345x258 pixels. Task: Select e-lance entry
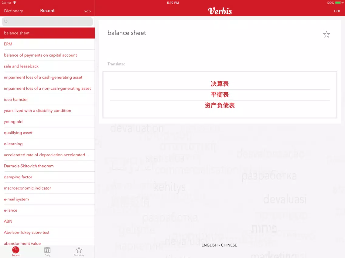pos(47,210)
